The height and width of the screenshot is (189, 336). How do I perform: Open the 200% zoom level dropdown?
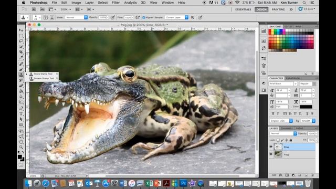(x=66, y=9)
